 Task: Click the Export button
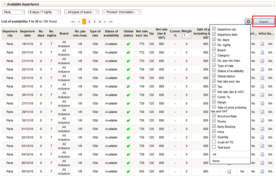point(264,22)
